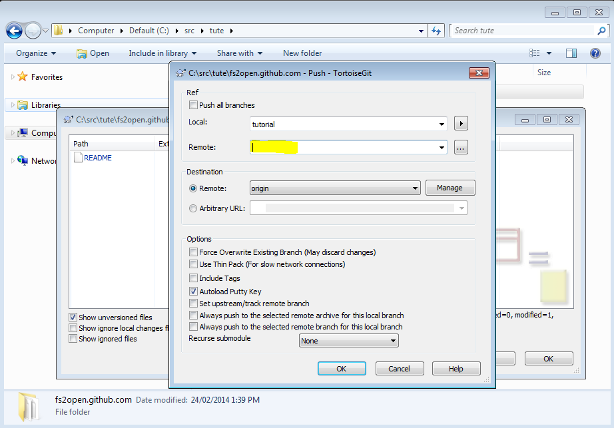Viewport: 614px width, 428px height.
Task: Check Force Overwrite Existing Branch option
Action: (194, 252)
